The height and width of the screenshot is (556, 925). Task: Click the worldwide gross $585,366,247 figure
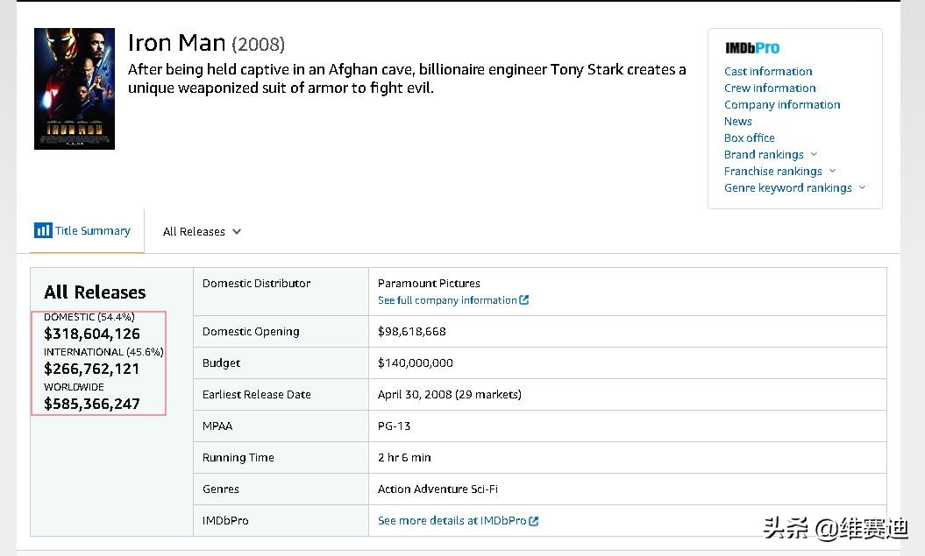pyautogui.click(x=92, y=404)
